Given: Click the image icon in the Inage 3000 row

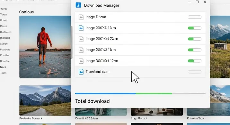Looking at the screenshot, I should 81,61.
